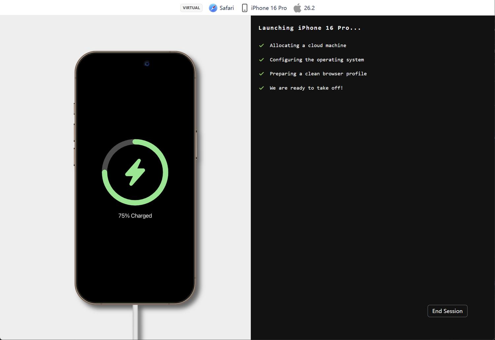The image size is (495, 340).
Task: Click checkmark beside 'We are ready to take off!'
Action: pos(261,88)
